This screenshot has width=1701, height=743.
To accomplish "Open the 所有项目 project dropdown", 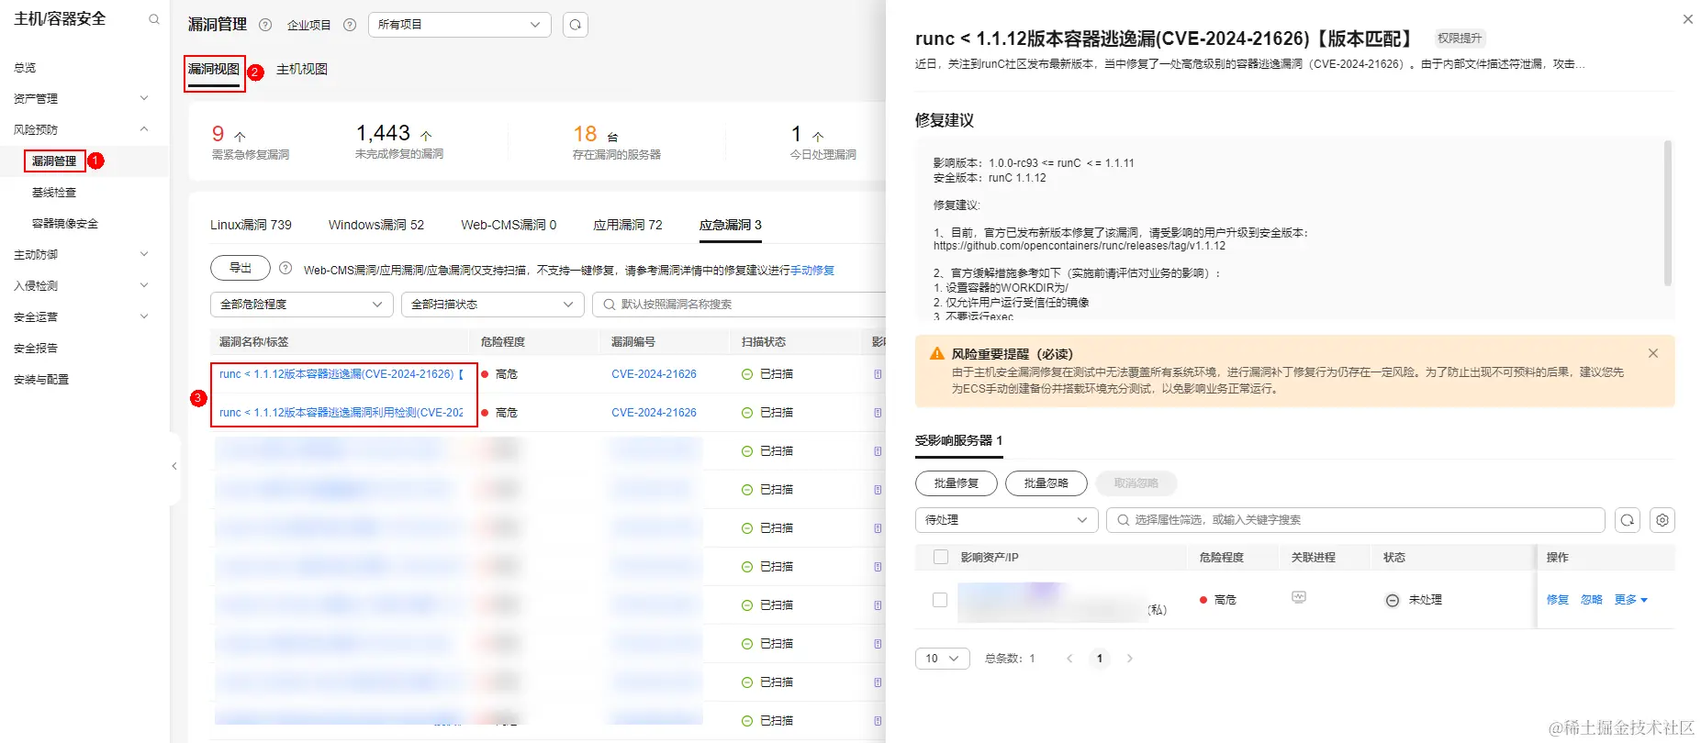I will (460, 25).
